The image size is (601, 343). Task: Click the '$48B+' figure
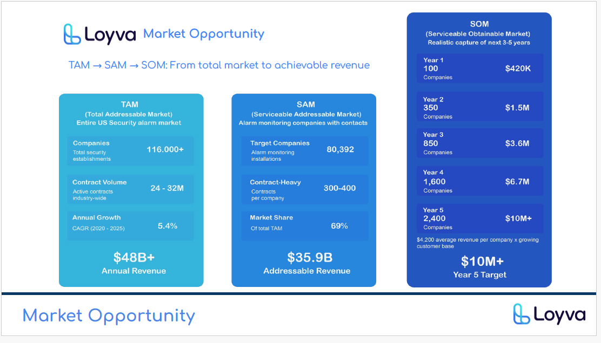(x=134, y=257)
